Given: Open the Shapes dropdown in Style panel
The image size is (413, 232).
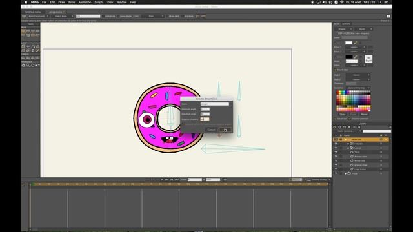Looking at the screenshot, I should (x=344, y=29).
